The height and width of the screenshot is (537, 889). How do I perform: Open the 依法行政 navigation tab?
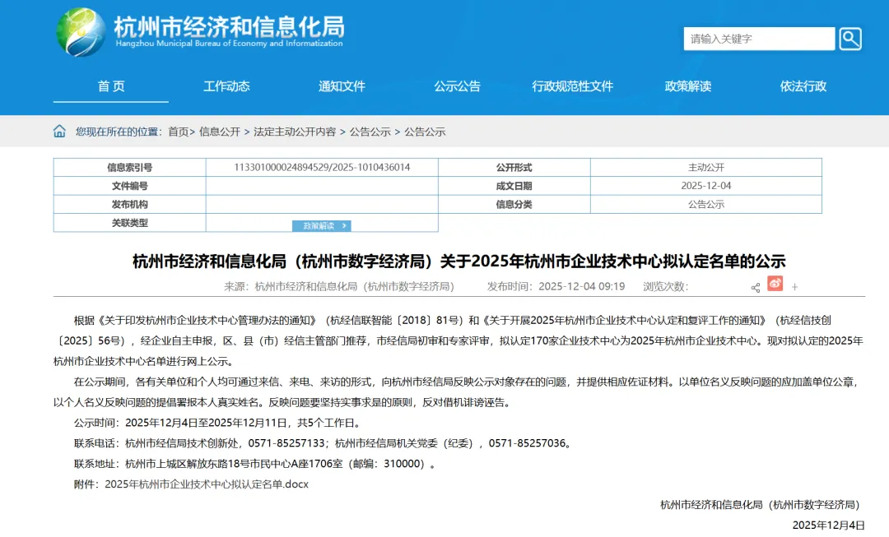[803, 86]
